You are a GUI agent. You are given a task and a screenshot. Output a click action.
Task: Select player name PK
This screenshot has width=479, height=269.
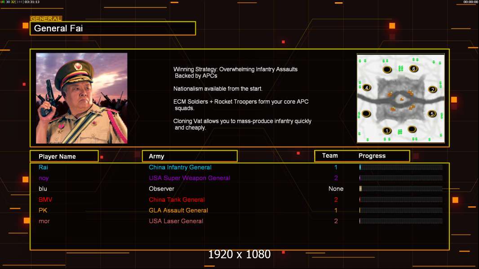click(x=43, y=210)
